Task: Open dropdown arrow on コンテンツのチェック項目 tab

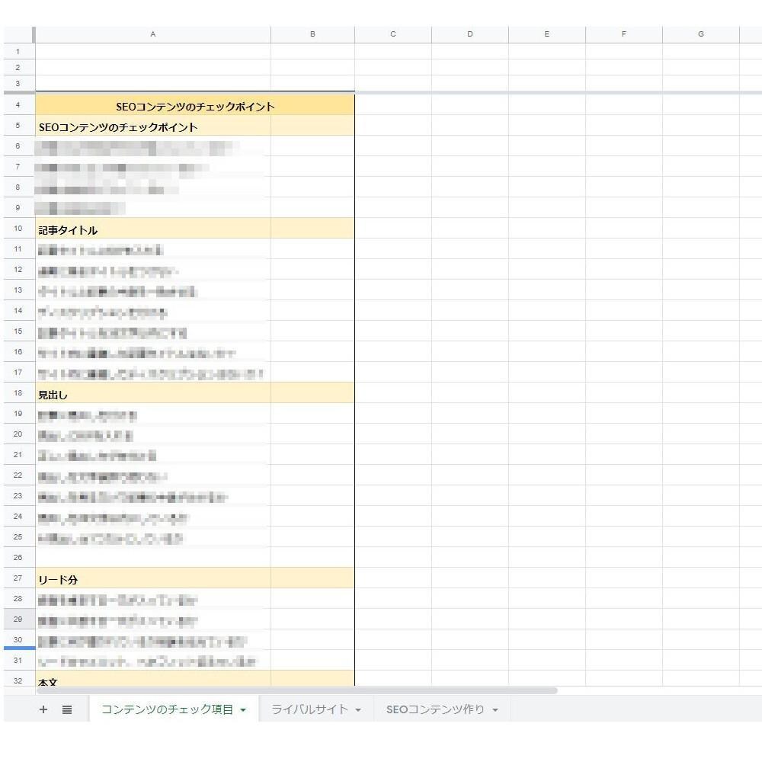Action: [x=243, y=710]
